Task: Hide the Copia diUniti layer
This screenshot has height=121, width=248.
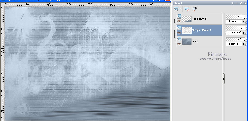Action: coord(179,21)
